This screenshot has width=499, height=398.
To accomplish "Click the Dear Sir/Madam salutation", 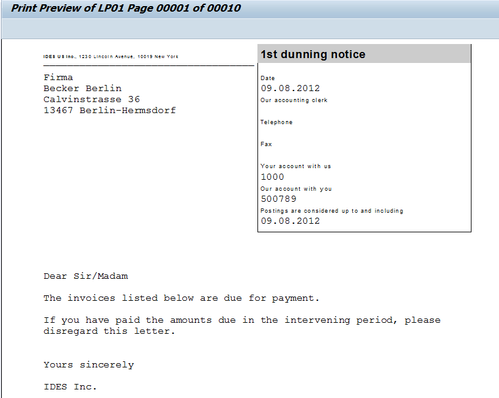I will point(86,276).
